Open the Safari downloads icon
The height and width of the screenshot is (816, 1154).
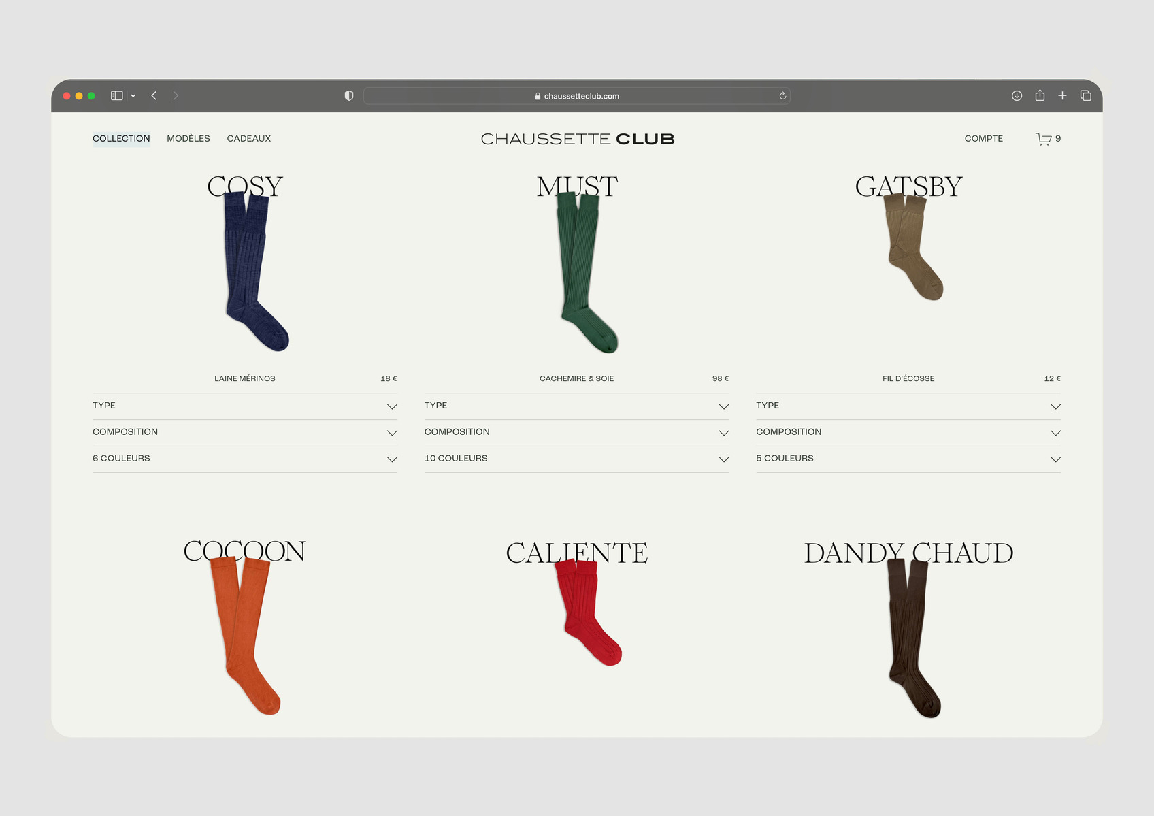(x=1017, y=96)
